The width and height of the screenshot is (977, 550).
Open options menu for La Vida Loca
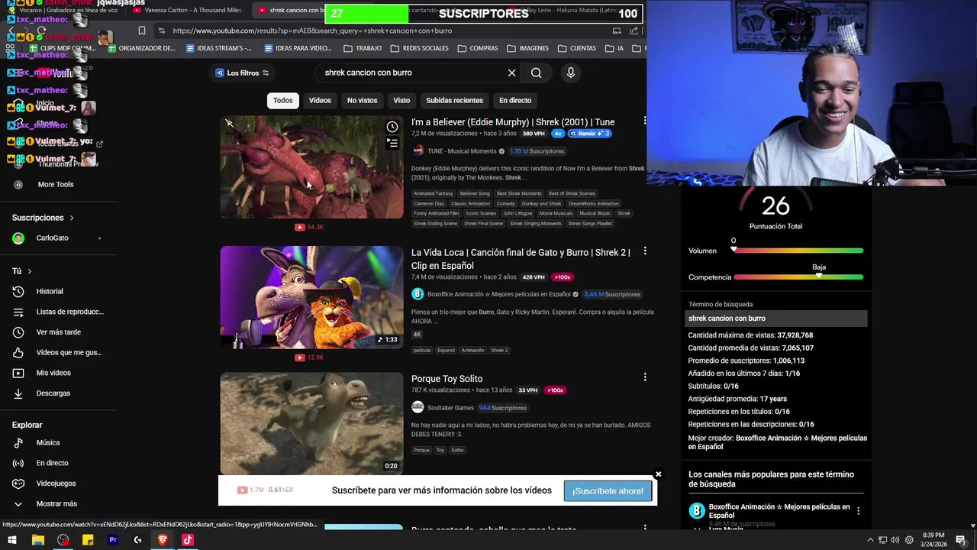click(x=645, y=251)
